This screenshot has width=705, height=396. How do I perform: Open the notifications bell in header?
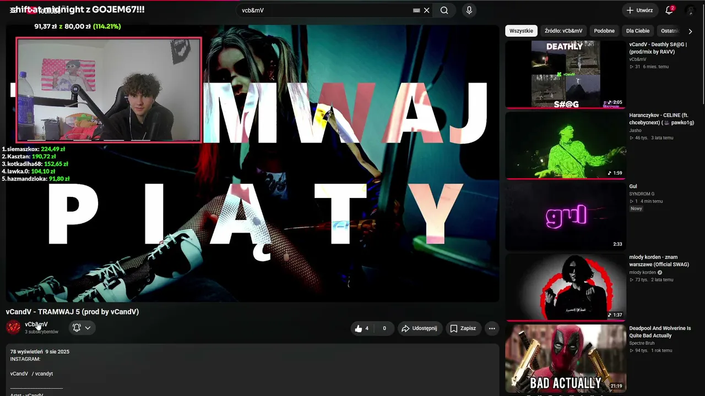tap(669, 10)
